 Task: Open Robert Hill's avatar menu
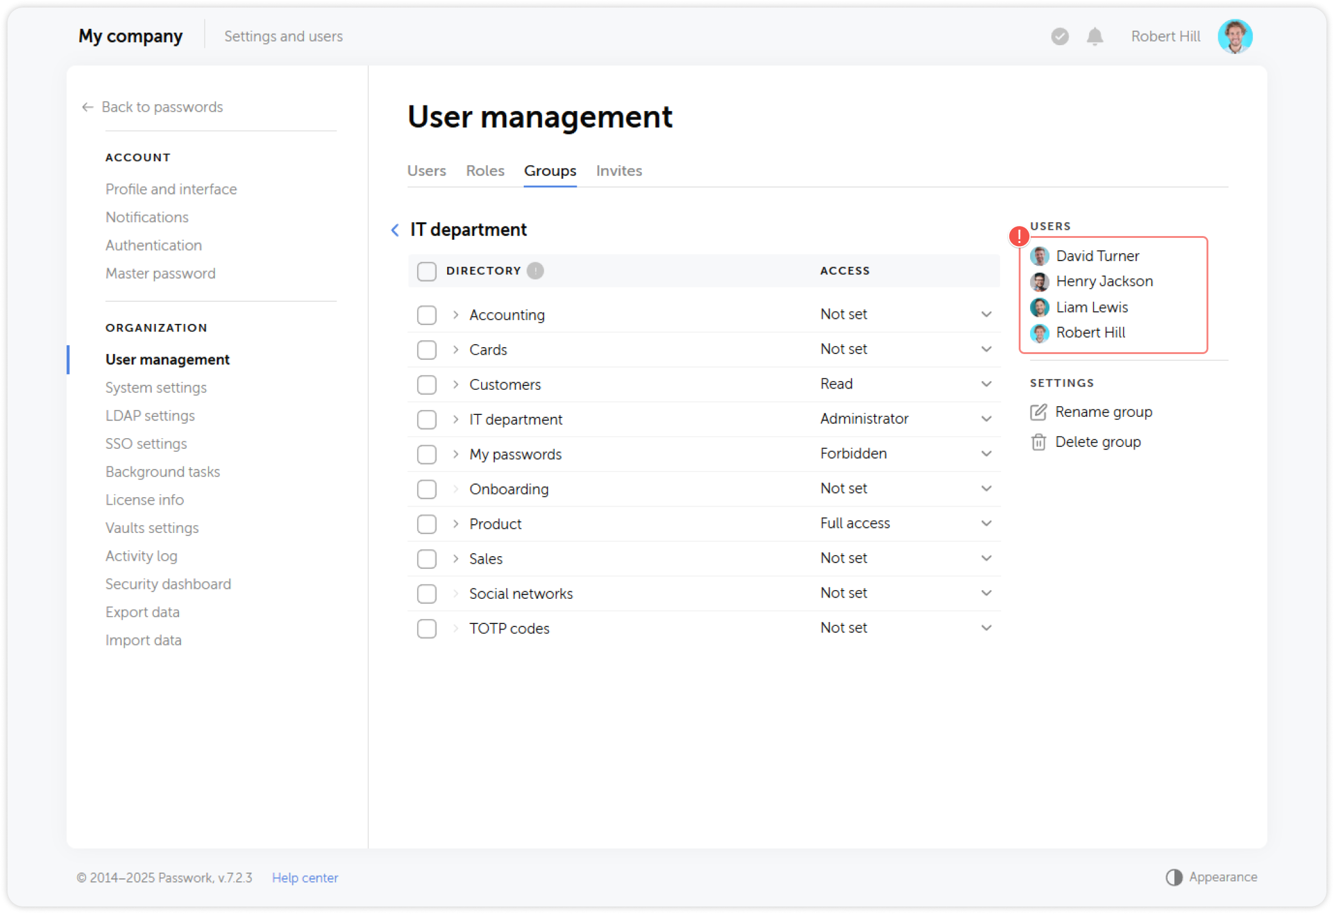[1235, 36]
